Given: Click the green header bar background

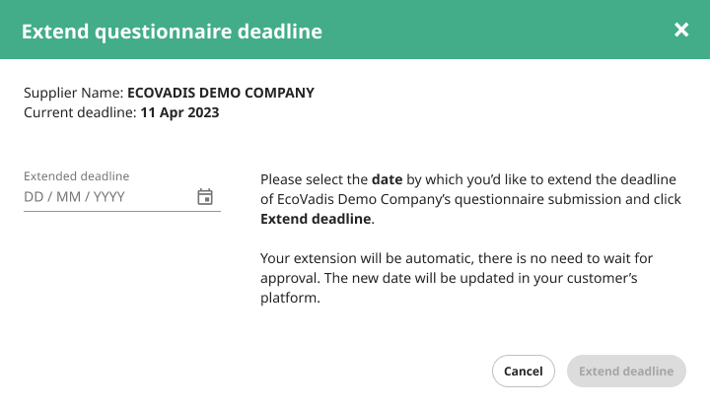Looking at the screenshot, I should (x=498, y=30).
